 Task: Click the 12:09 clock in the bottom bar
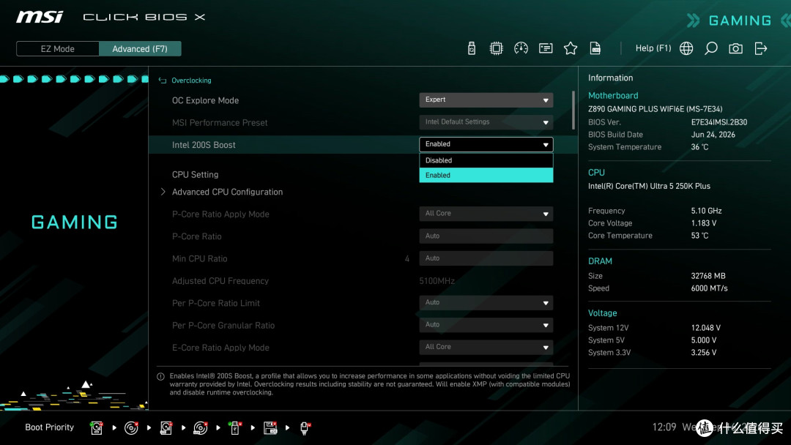pos(664,427)
